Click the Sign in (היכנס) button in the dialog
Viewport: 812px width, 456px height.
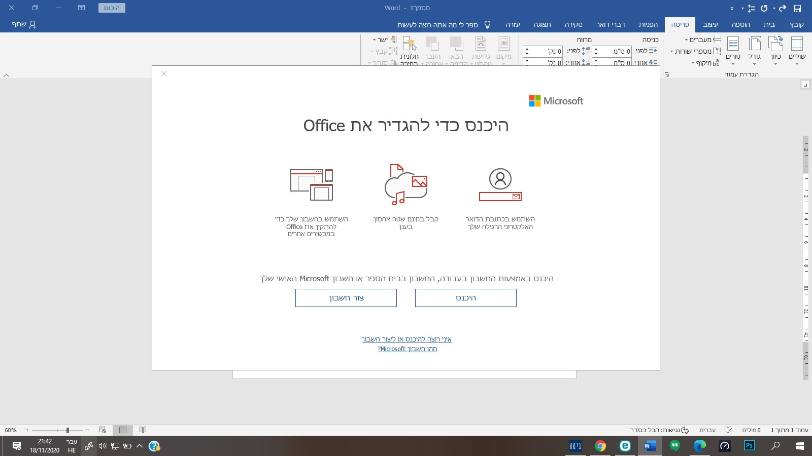(466, 298)
